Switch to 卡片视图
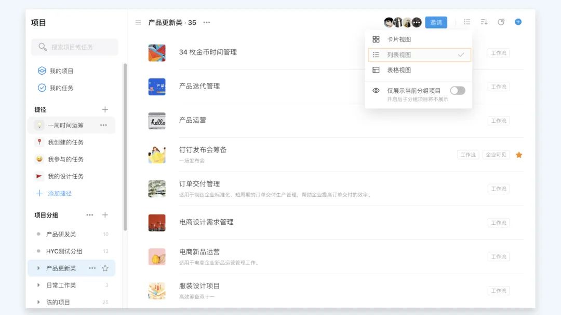Screen dimensions: 561x315 click(399, 39)
